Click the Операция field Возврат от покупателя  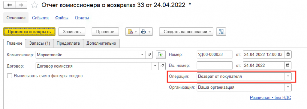point(241,76)
